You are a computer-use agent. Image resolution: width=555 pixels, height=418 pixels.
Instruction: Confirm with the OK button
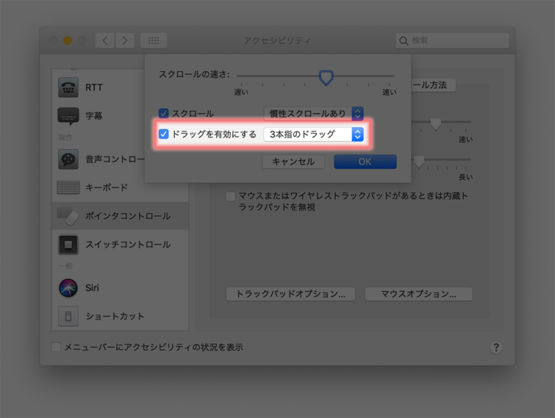point(365,162)
